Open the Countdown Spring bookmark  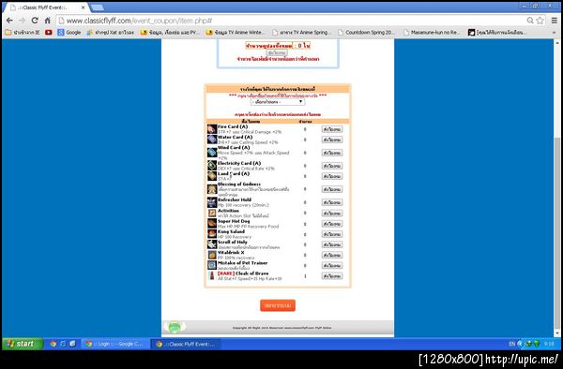point(366,32)
